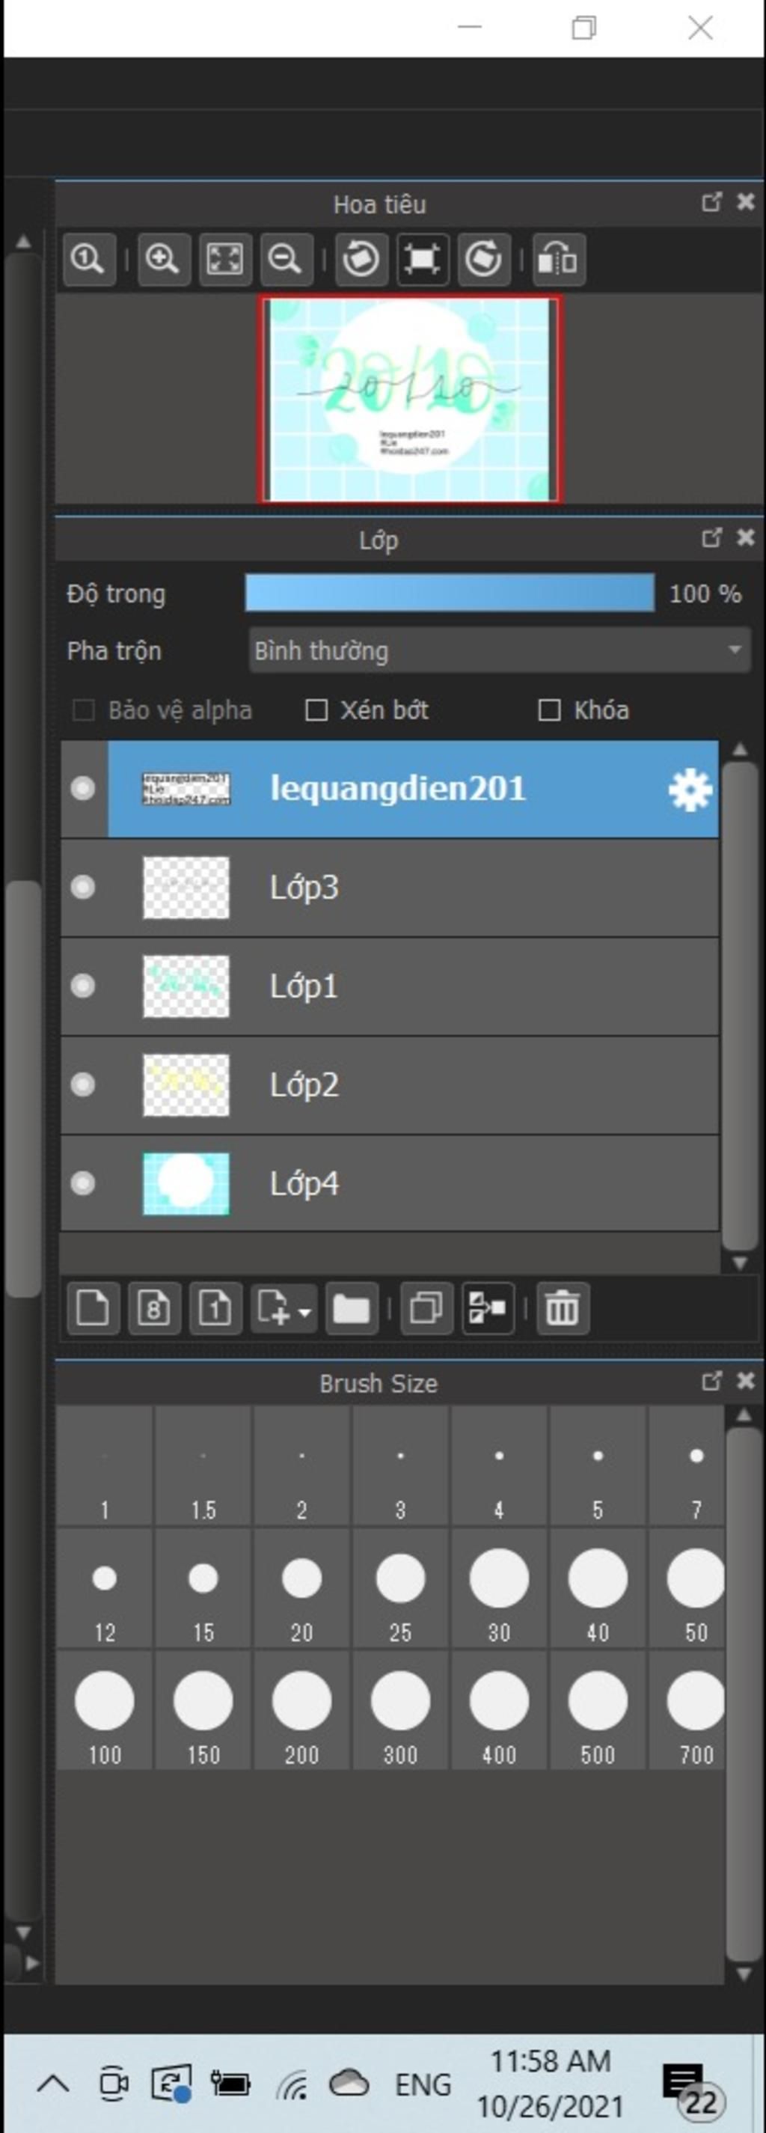Delete the selected layer with trash icon
Screen dimensions: 766x2133
563,1307
